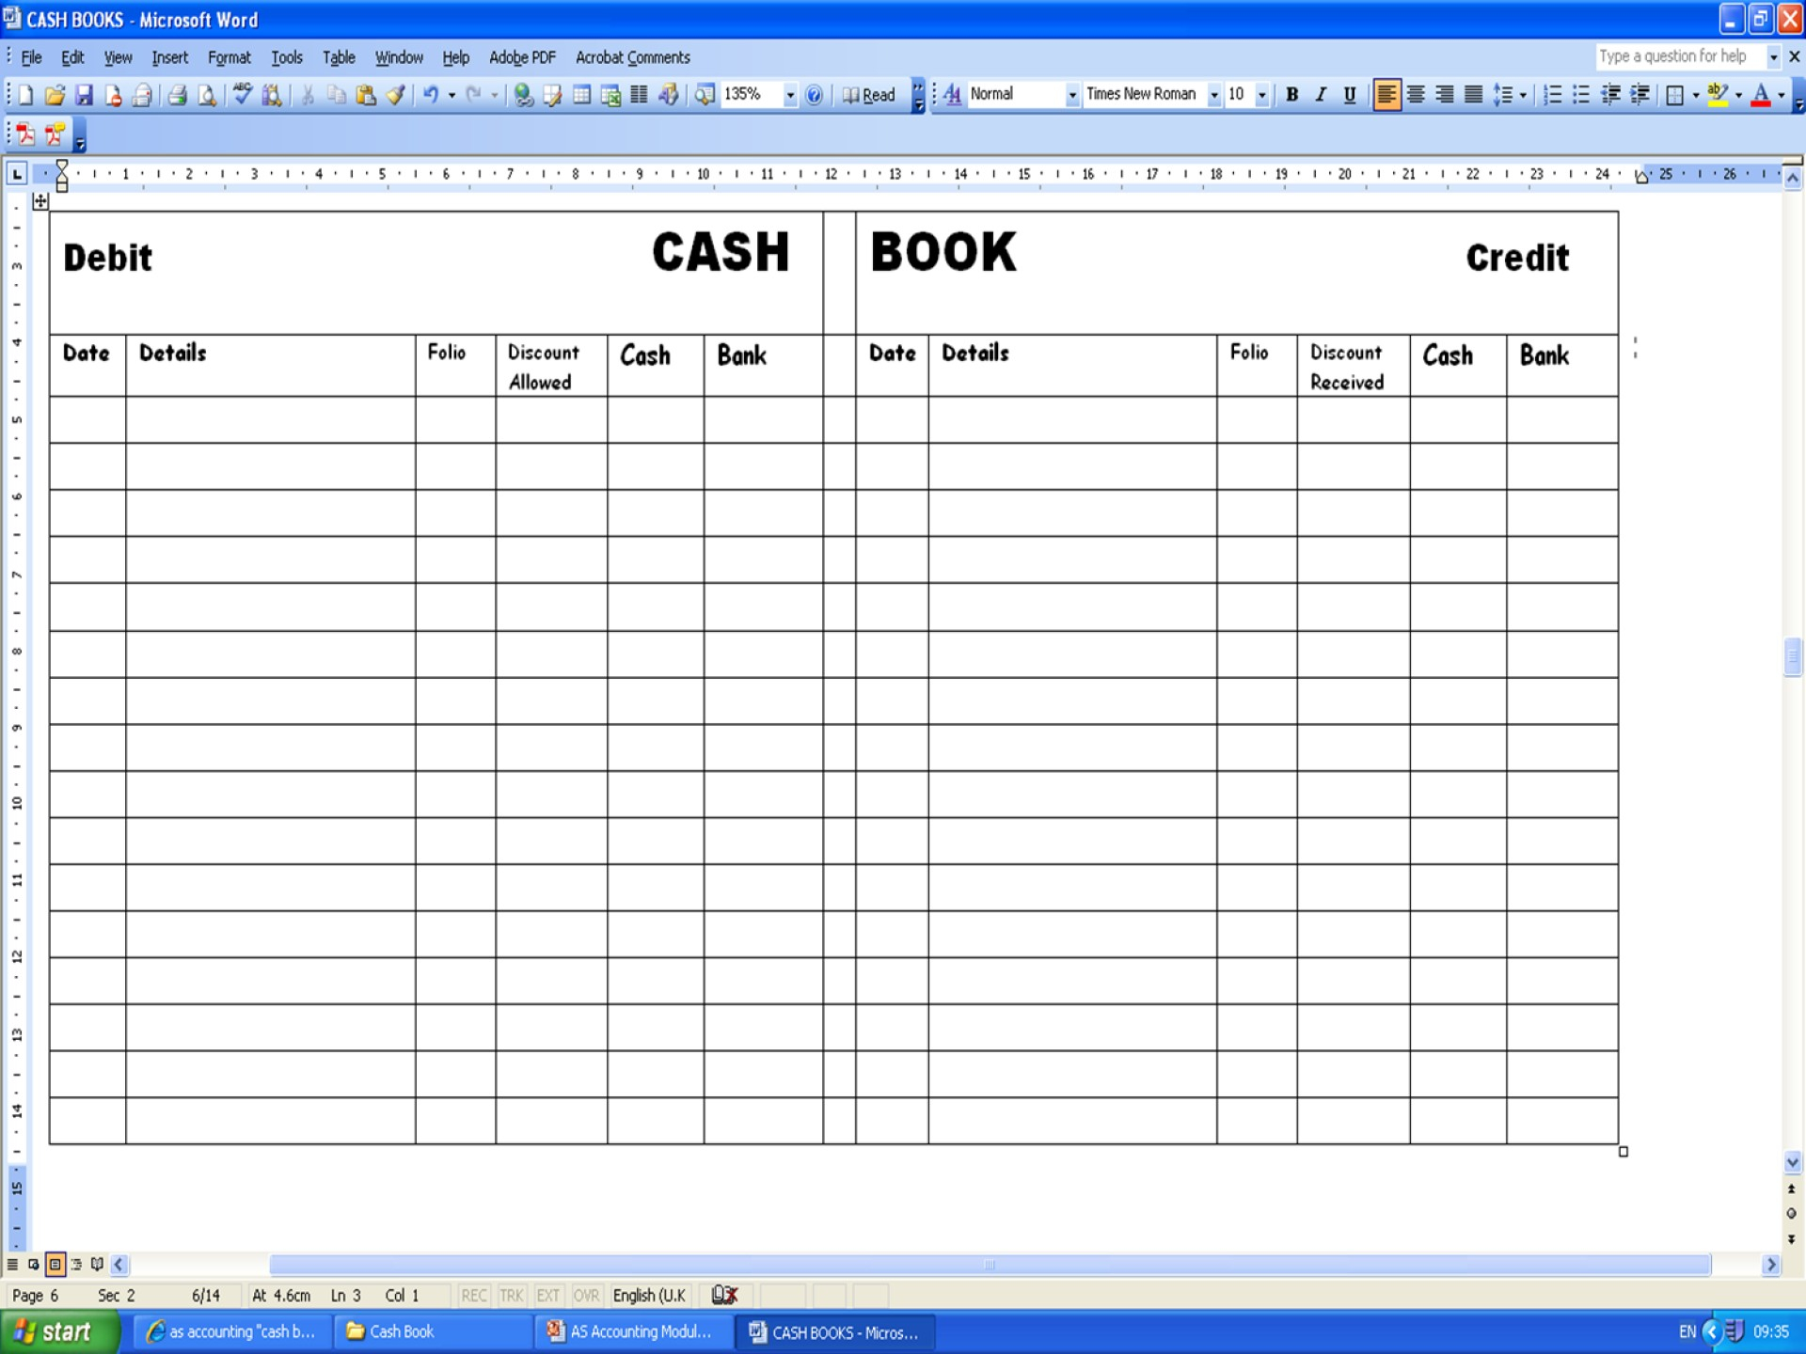Select the Table menu item
The image size is (1806, 1354).
tap(340, 57)
